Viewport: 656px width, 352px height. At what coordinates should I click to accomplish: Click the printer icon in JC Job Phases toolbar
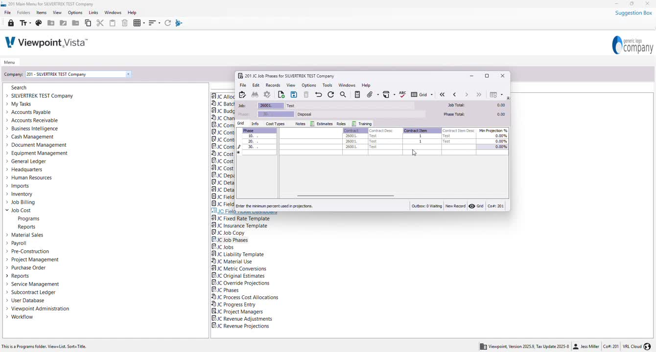(x=386, y=95)
